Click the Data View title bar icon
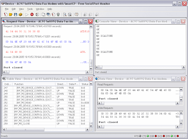Screen dimensions: 188x139 pyautogui.click(x=97, y=78)
